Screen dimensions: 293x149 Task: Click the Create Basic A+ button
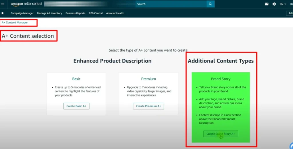76,106
